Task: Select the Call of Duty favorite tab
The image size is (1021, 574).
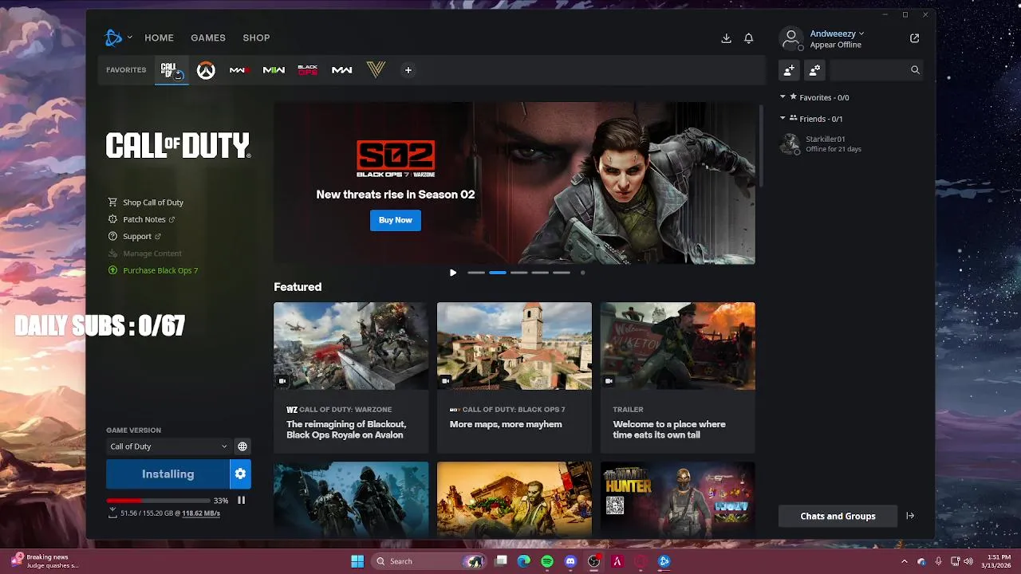Action: coord(171,70)
